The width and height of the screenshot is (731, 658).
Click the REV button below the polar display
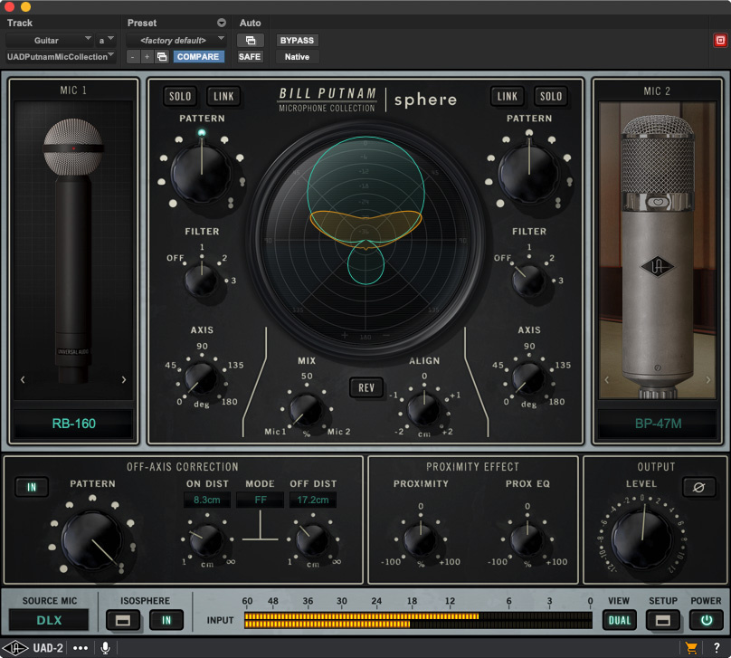click(x=365, y=387)
